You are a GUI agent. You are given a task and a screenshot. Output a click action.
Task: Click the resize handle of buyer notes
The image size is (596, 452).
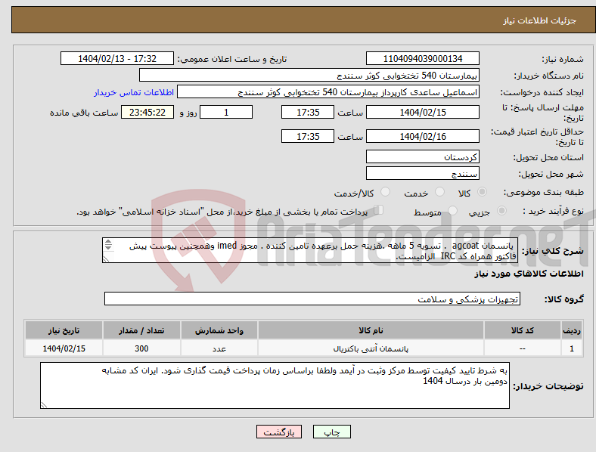[x=44, y=405]
